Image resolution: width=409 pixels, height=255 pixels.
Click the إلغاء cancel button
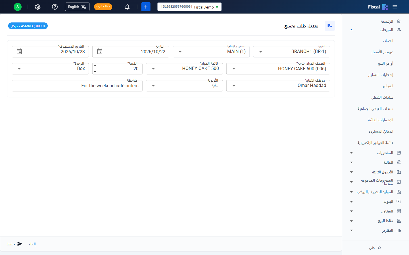tap(32, 244)
